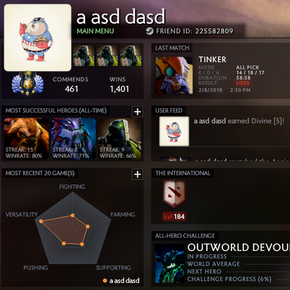Open the Last Match panel header
Screen dimensions: 290x290
pyautogui.click(x=172, y=48)
